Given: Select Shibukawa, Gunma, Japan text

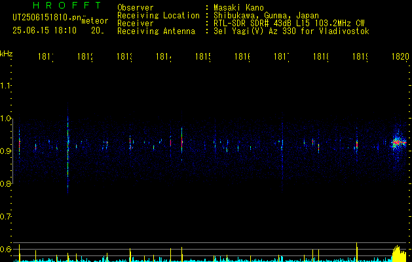Looking at the screenshot, I should (x=266, y=16).
